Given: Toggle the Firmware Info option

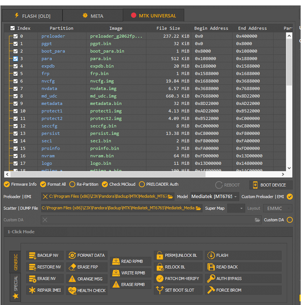Looking at the screenshot, I should (20, 184).
